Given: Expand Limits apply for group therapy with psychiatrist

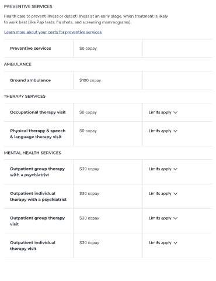Looking at the screenshot, I should click(x=163, y=169).
